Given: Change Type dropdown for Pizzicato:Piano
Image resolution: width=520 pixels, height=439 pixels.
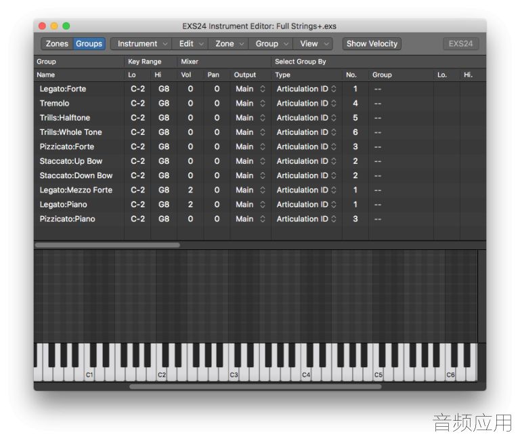Looking at the screenshot, I should coord(307,219).
